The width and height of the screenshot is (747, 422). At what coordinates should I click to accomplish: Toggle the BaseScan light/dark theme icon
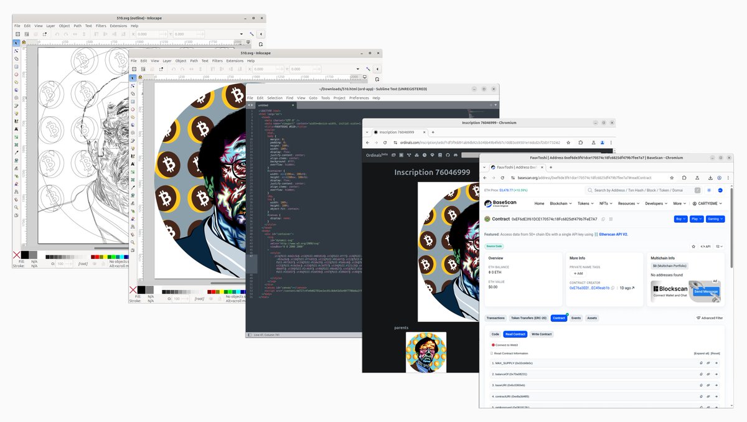pos(708,190)
